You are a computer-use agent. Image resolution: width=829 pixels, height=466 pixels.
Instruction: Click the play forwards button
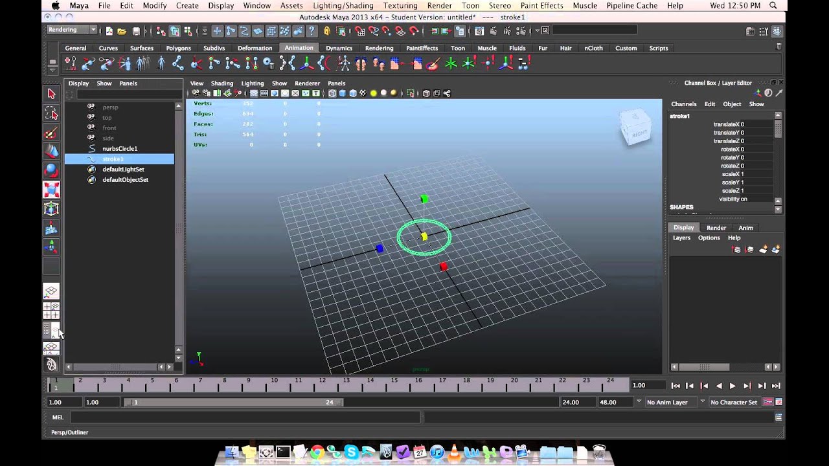pos(732,386)
